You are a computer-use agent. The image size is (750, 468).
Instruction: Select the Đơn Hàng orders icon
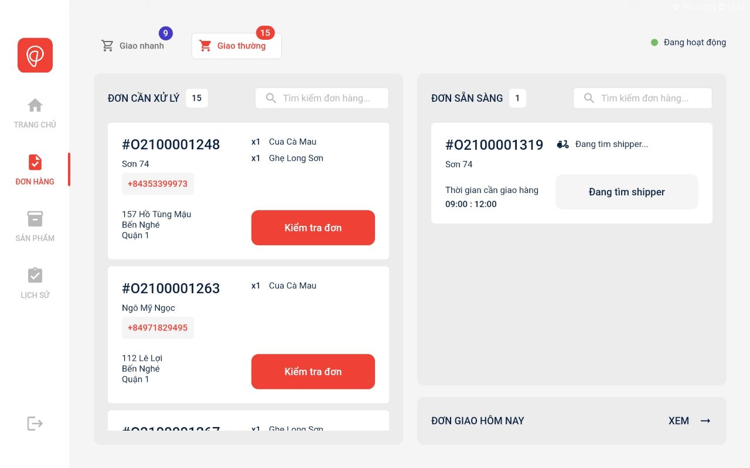35,163
